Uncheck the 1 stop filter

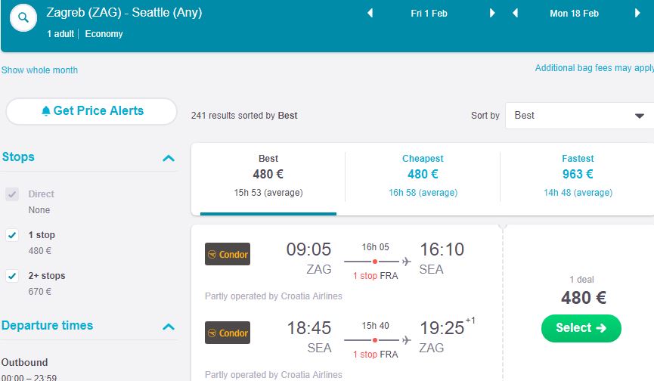(12, 235)
